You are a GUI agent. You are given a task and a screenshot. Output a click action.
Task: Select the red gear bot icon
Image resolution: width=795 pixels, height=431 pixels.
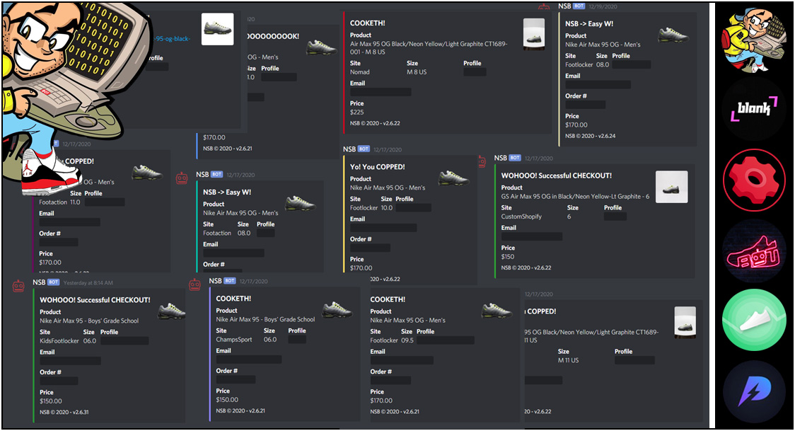point(755,180)
